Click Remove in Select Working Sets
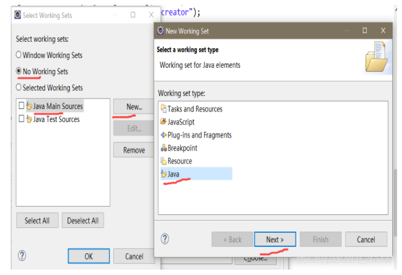 click(133, 150)
